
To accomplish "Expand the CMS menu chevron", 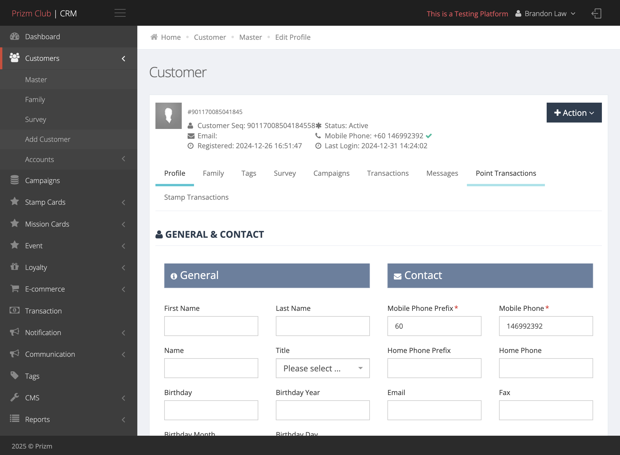I will click(x=124, y=398).
